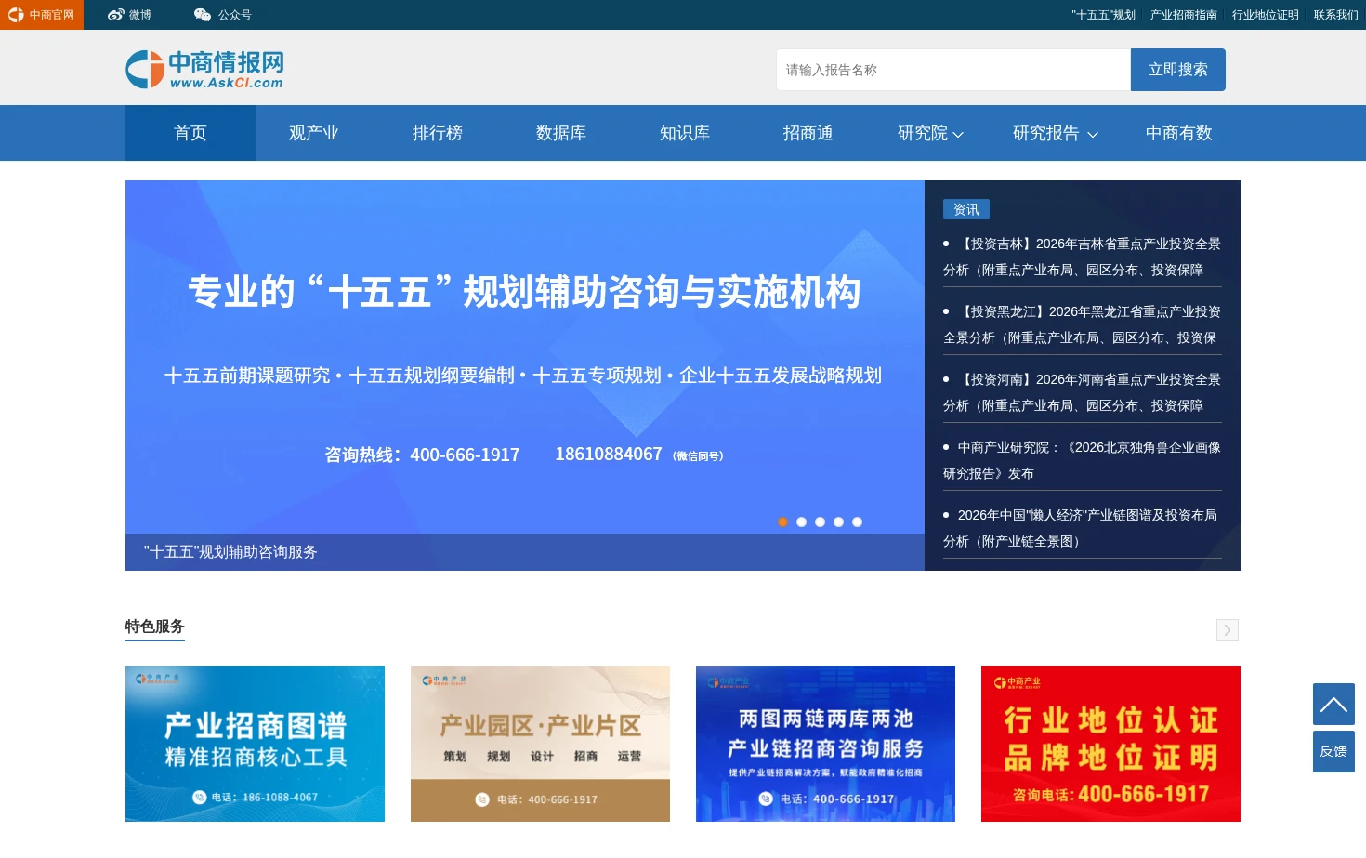Click the next arrow in 特色服务 section

coord(1228,630)
